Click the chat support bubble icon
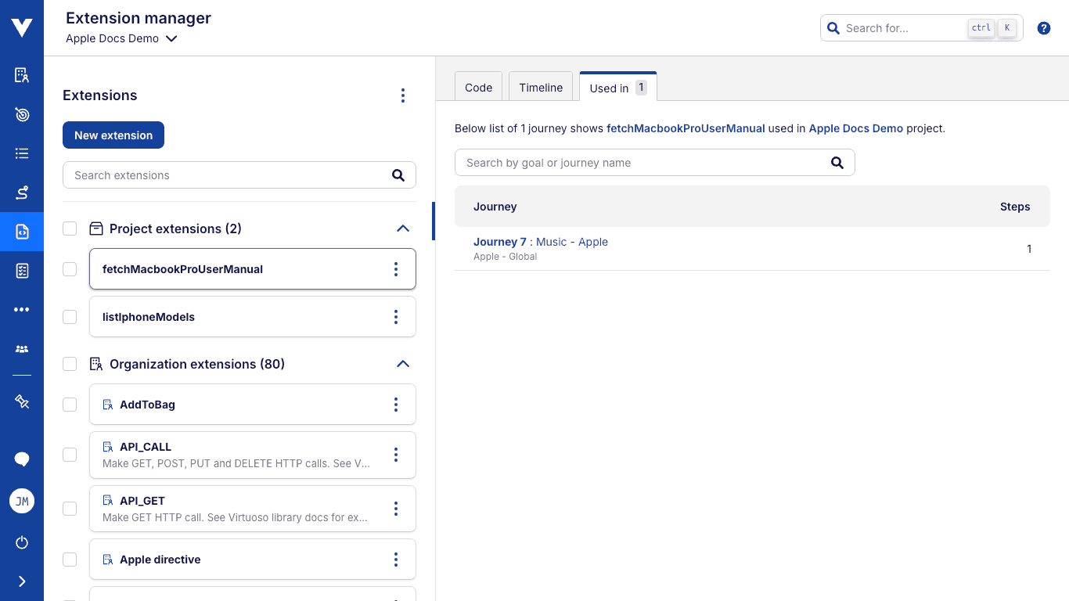Viewport: 1069px width, 601px height. (22, 459)
